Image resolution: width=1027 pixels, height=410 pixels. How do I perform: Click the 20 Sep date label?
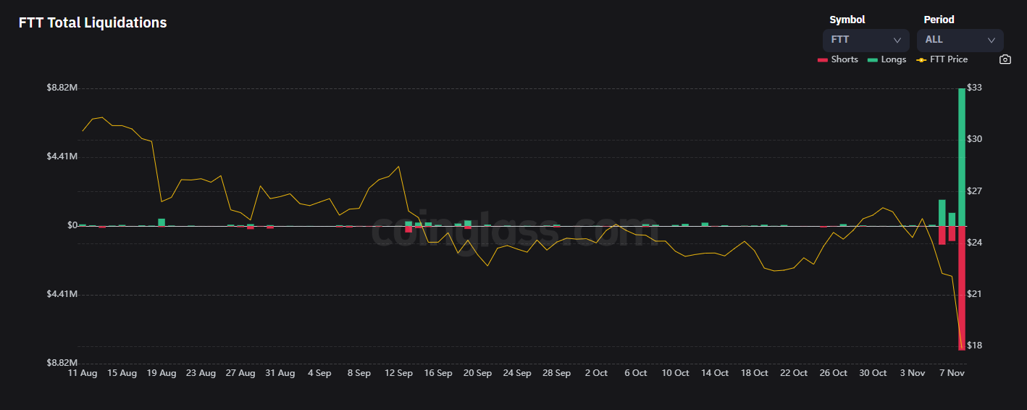477,373
